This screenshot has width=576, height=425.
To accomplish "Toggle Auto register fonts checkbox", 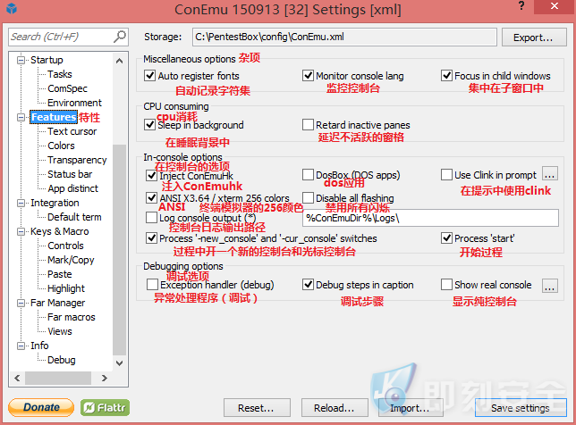I will (150, 76).
